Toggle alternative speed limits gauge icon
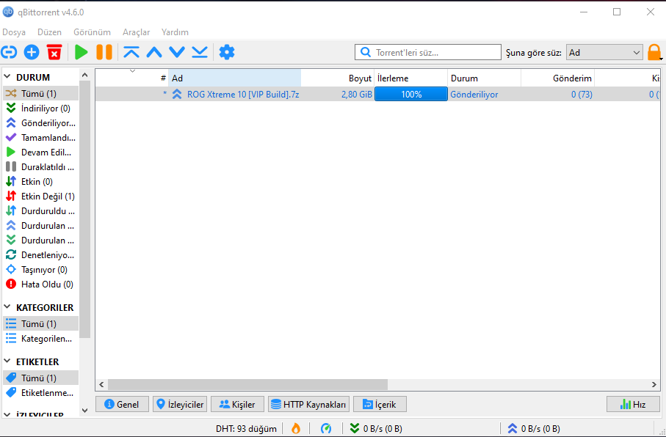The height and width of the screenshot is (437, 666). (x=326, y=428)
